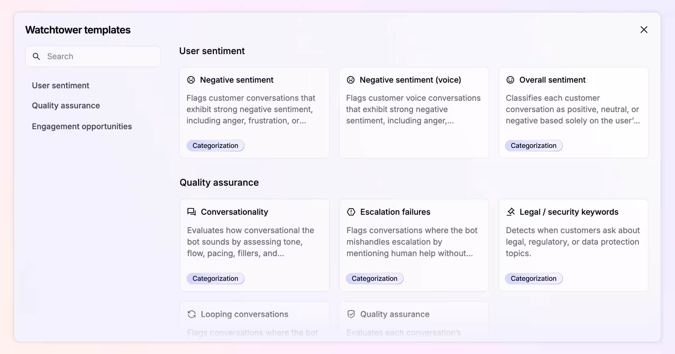Click the Escalation failures alert icon

coord(351,212)
